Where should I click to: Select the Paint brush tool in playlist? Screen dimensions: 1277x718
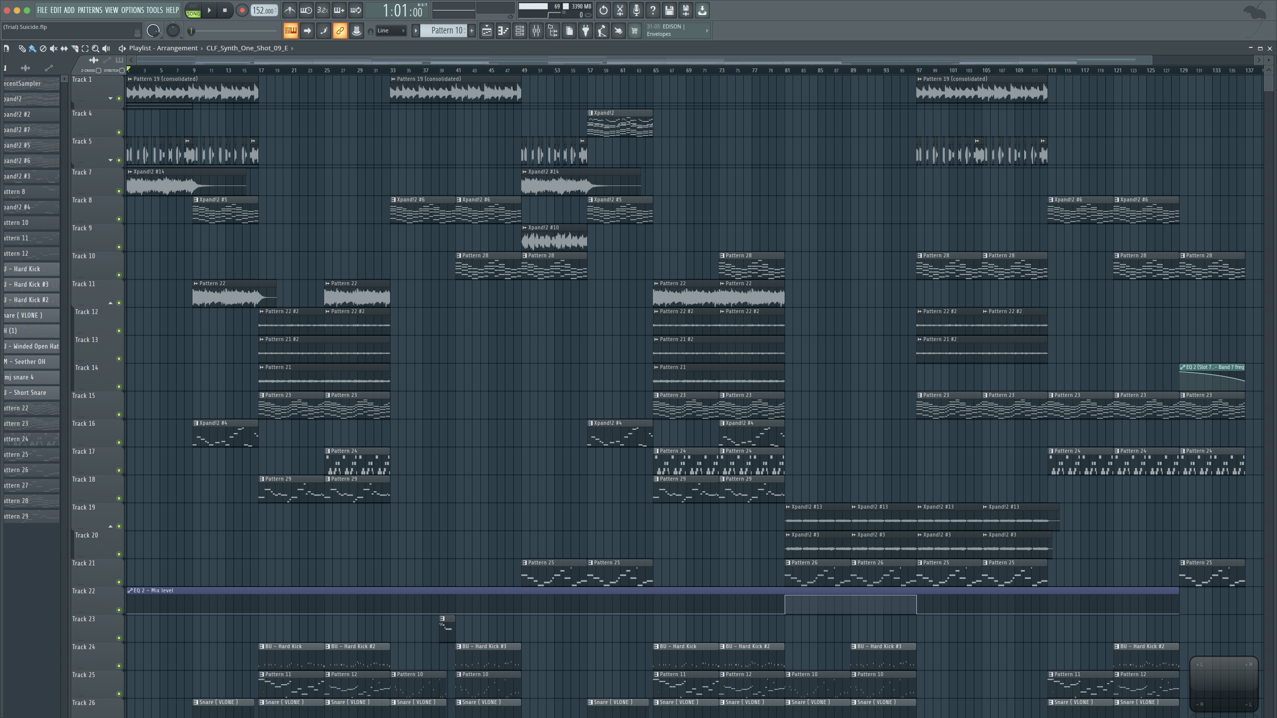(x=32, y=48)
